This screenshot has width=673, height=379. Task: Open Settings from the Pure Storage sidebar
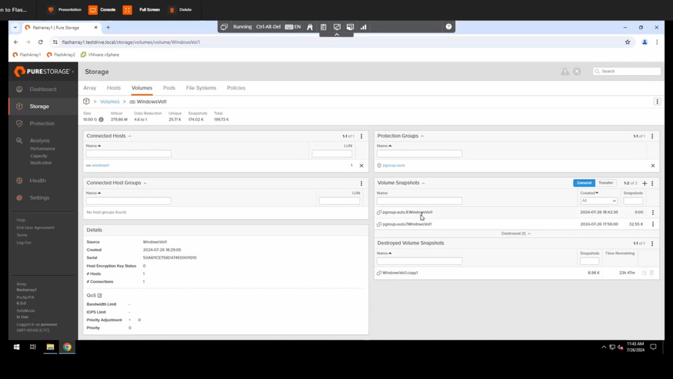[x=39, y=197]
